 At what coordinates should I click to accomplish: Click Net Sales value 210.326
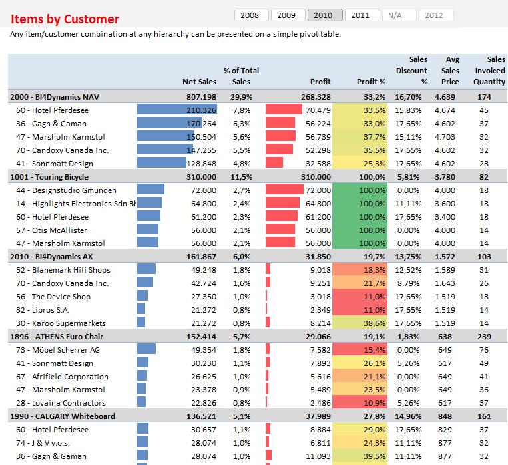(x=201, y=110)
